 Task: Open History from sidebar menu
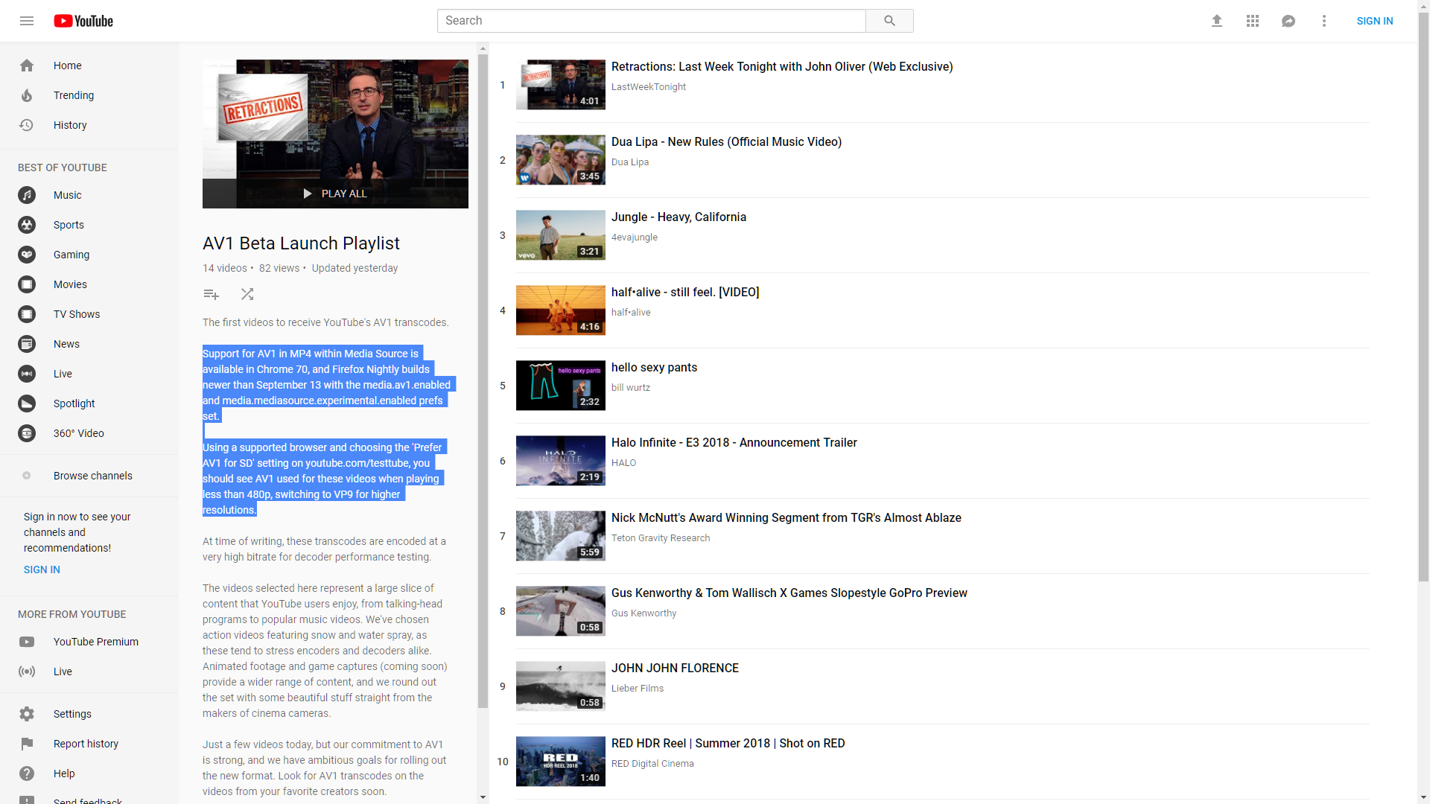(89, 125)
